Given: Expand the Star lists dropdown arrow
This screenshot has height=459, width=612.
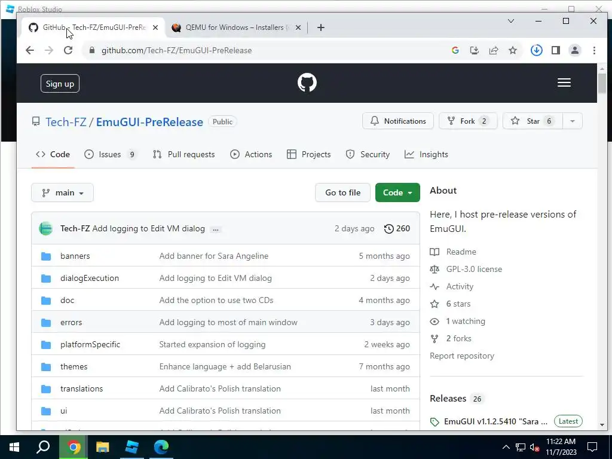Looking at the screenshot, I should click(x=572, y=121).
